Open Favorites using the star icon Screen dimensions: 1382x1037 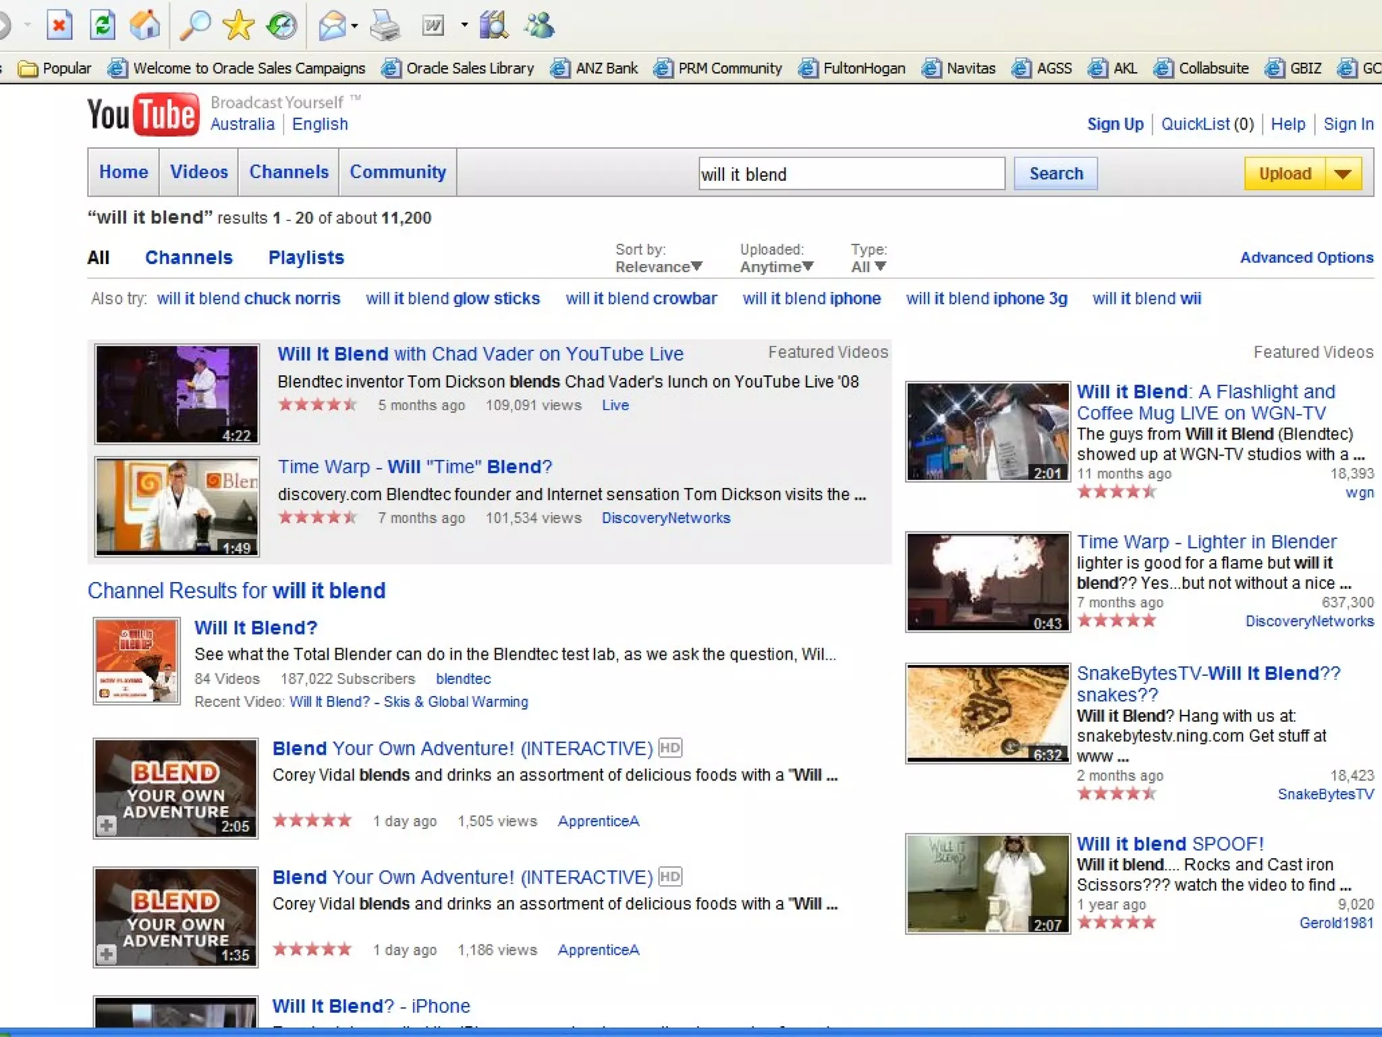tap(238, 26)
